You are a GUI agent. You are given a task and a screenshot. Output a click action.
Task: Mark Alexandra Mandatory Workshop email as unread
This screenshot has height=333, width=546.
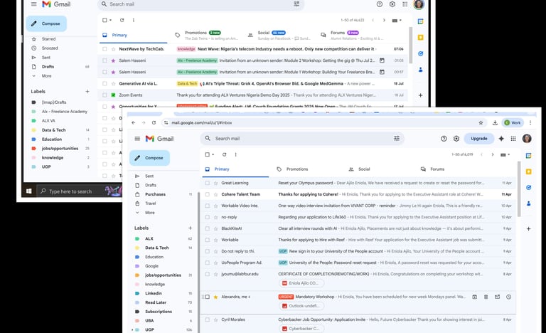497,297
